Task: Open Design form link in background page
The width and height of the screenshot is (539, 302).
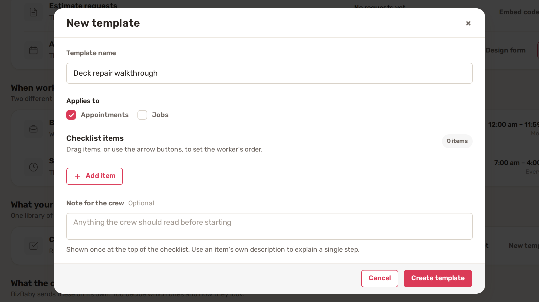Action: [x=506, y=50]
